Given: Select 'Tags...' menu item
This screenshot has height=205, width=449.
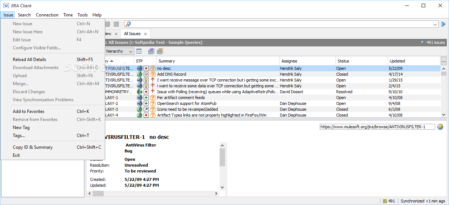Looking at the screenshot, I should tap(53, 136).
